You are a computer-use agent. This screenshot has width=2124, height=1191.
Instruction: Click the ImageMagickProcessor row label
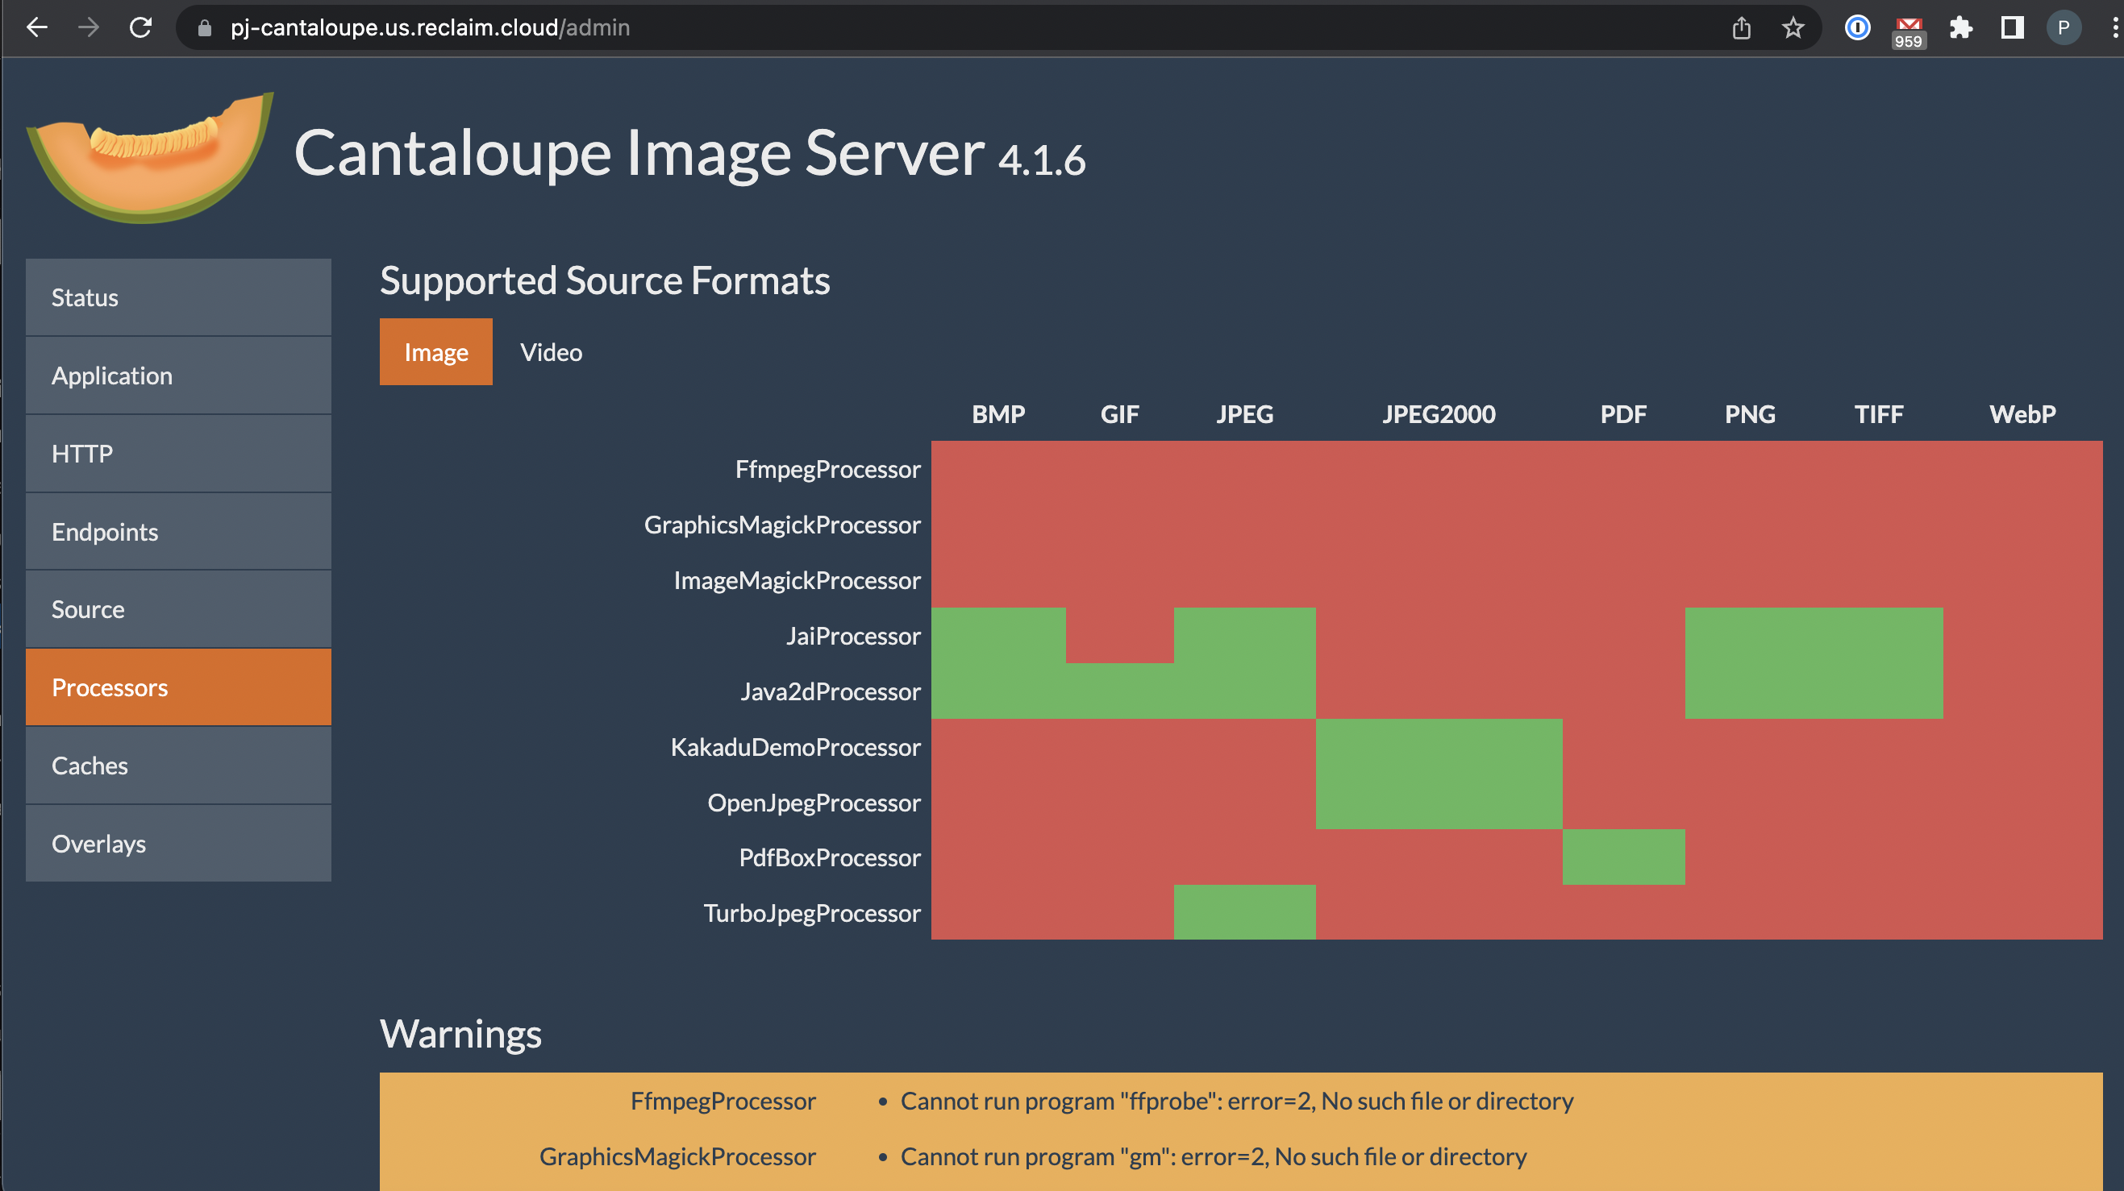(x=797, y=580)
